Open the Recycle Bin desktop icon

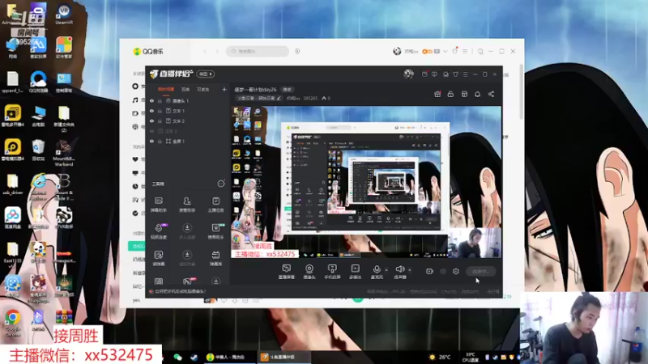tap(38, 150)
